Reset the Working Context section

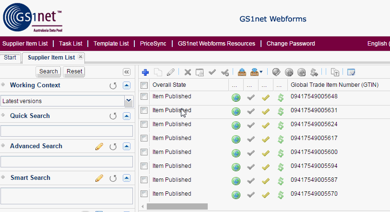click(113, 85)
